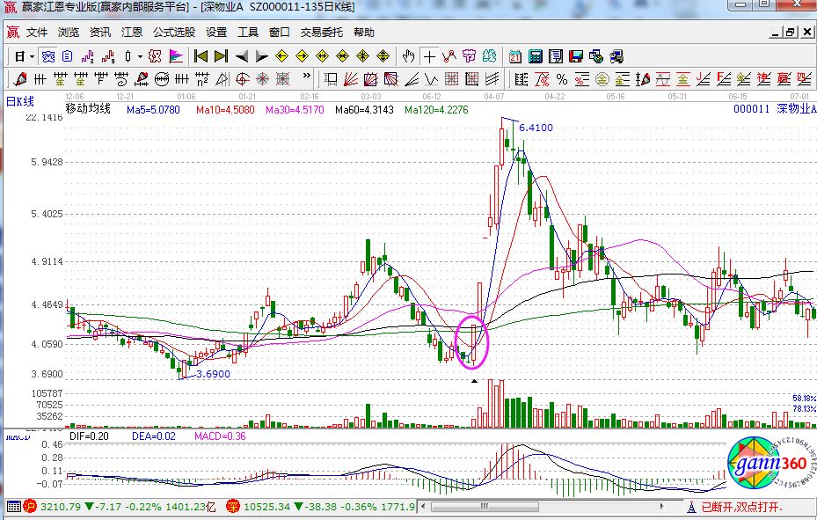Open candlestick chart type dropdown arrow

[140, 56]
